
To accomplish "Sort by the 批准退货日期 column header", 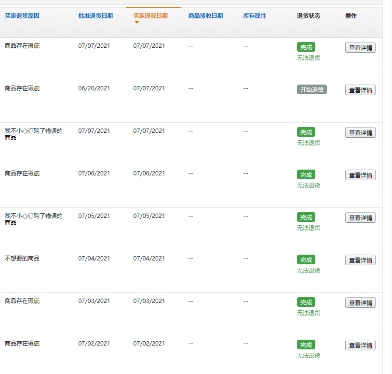I will pyautogui.click(x=95, y=15).
